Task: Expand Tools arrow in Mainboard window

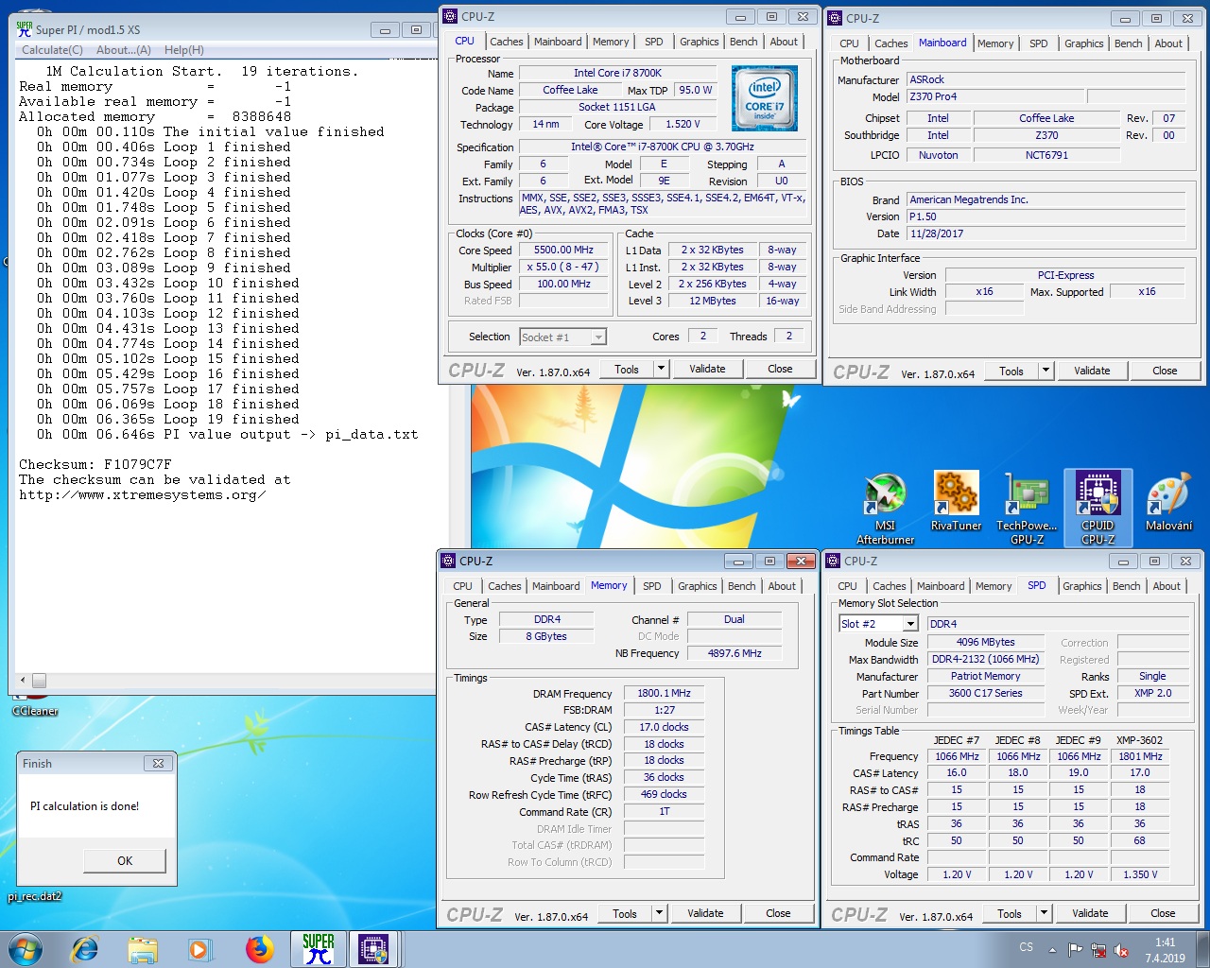Action: 1046,371
